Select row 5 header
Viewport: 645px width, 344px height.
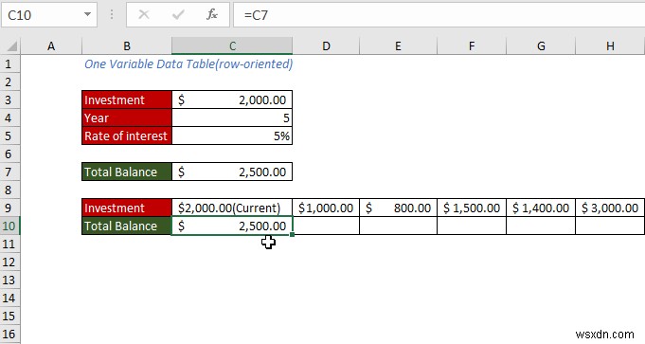coord(9,136)
